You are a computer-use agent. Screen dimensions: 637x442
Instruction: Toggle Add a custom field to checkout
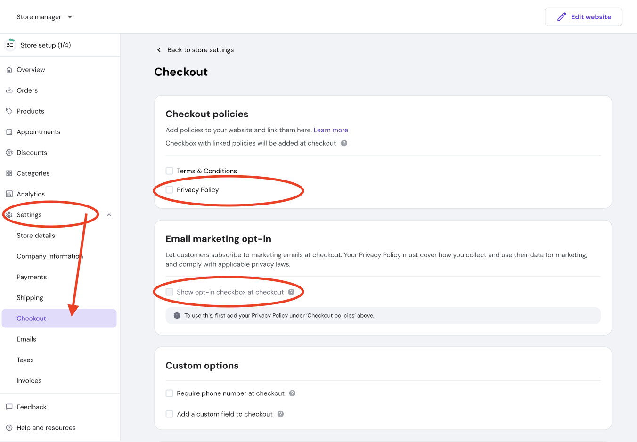click(x=170, y=414)
